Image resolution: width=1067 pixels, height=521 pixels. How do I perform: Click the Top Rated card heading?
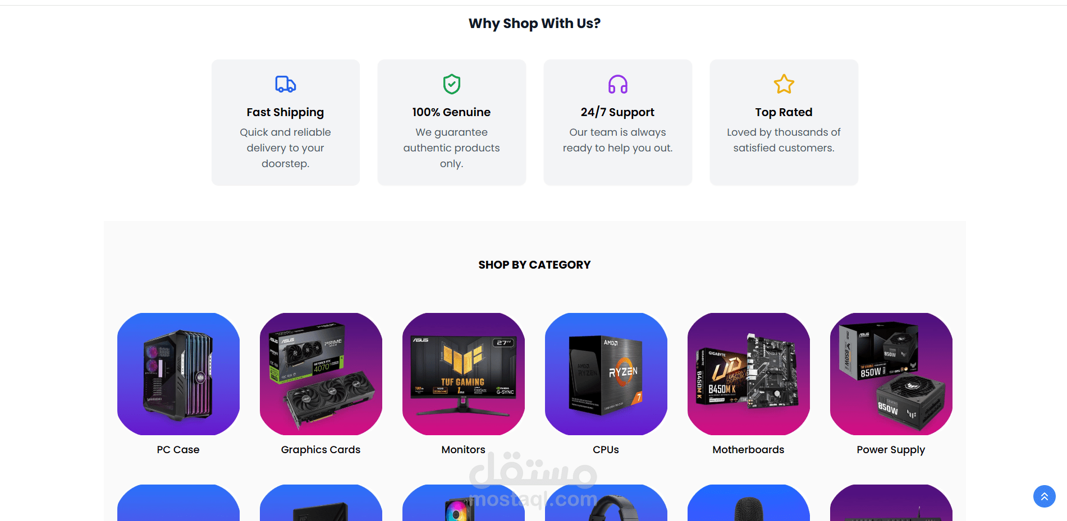(x=784, y=112)
